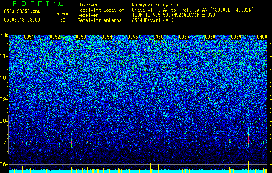The width and height of the screenshot is (272, 173).
Task: Click the file name 0503190350.png
Action: [22, 11]
